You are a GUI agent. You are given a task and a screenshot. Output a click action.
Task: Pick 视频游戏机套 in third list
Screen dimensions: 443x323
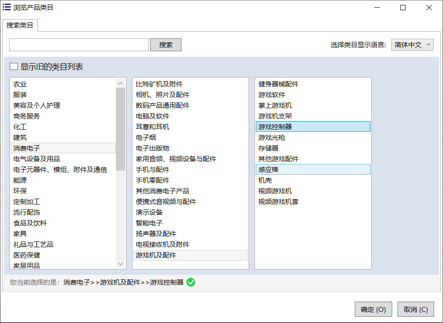click(313, 202)
